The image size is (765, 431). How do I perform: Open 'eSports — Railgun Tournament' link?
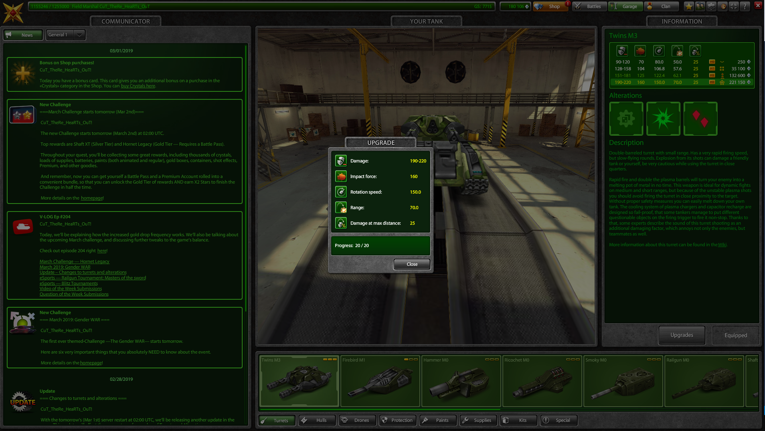(x=93, y=278)
